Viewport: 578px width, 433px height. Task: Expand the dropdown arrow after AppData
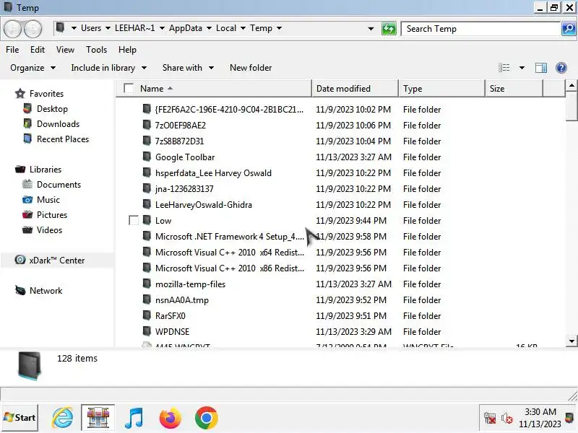tap(209, 28)
